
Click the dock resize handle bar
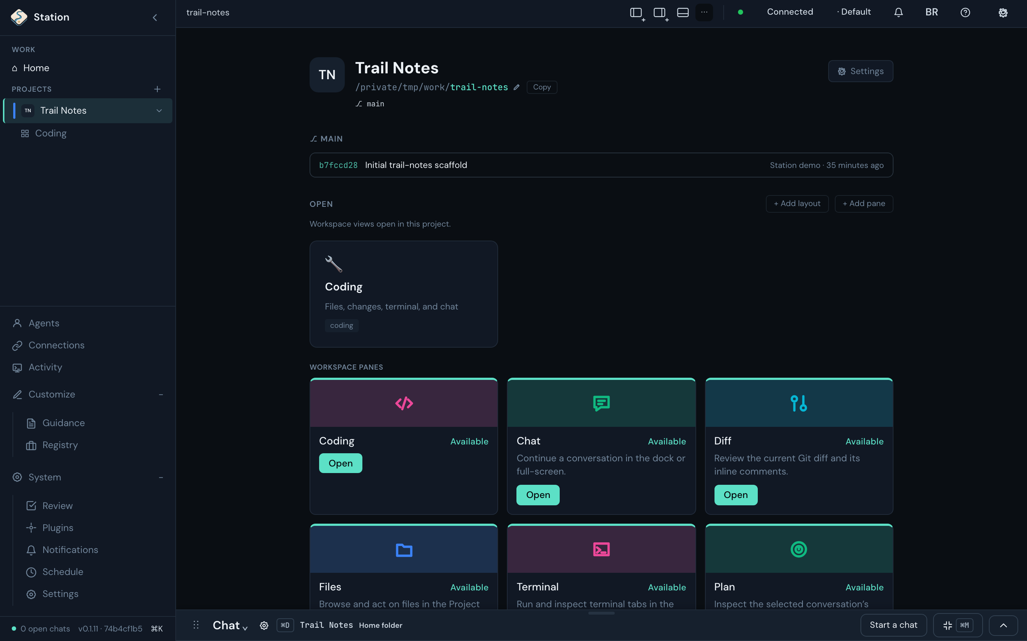point(601,613)
